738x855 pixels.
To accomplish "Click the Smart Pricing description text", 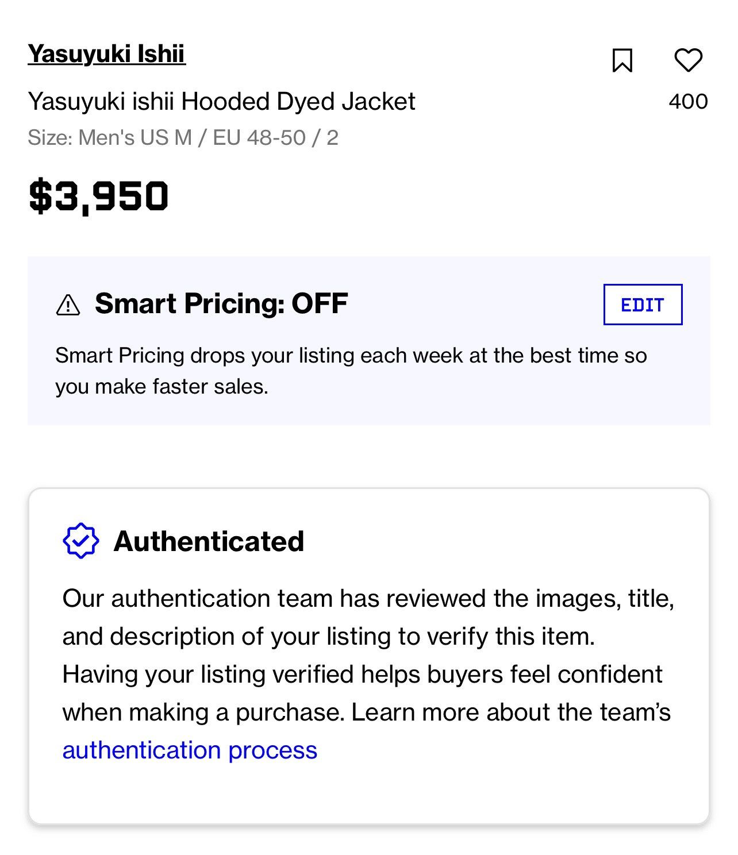I will pyautogui.click(x=351, y=371).
